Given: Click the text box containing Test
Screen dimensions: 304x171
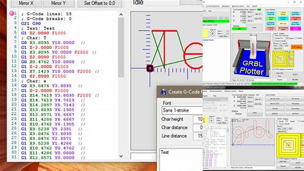Looking at the screenshot, I should [x=181, y=160].
